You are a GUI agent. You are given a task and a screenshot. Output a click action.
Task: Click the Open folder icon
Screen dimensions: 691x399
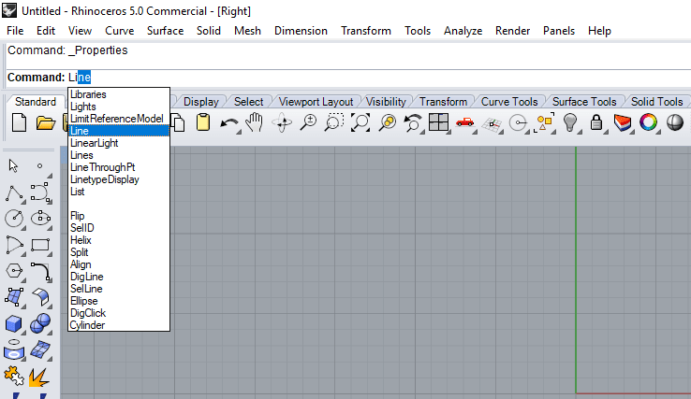click(x=45, y=122)
